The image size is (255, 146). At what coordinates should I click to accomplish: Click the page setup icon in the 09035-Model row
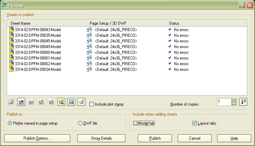coord(89,35)
